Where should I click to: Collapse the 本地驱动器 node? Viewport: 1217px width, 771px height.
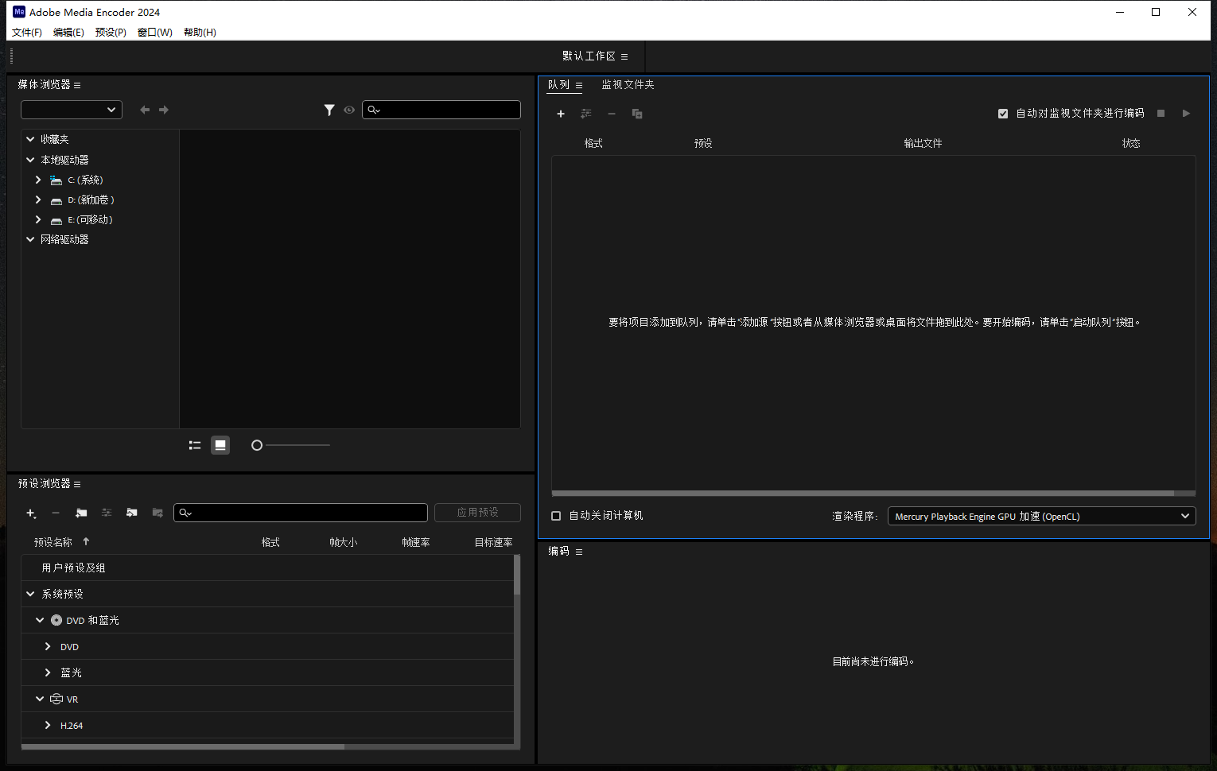[x=30, y=160]
